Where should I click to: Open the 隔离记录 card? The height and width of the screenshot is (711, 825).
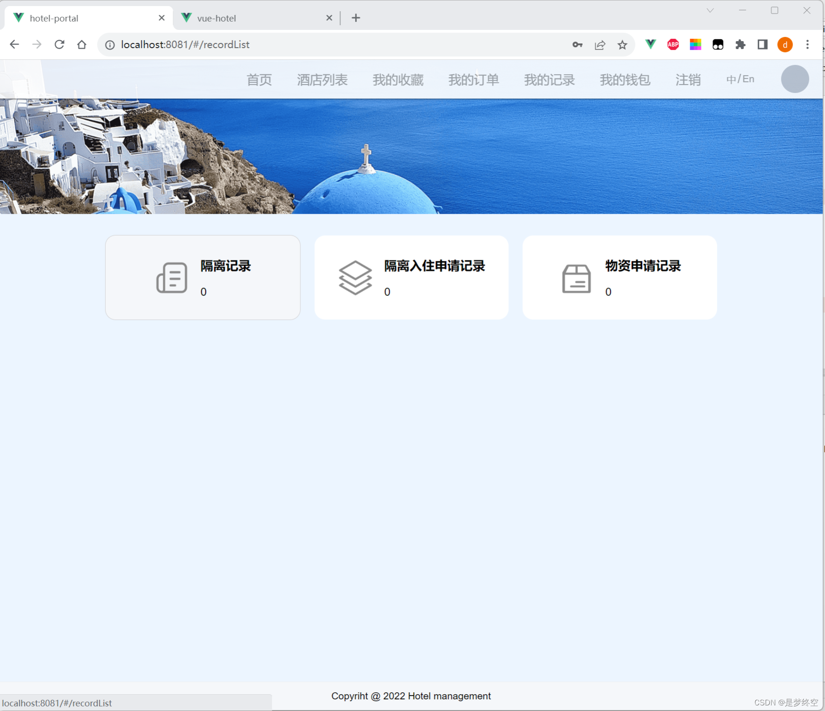coord(203,277)
